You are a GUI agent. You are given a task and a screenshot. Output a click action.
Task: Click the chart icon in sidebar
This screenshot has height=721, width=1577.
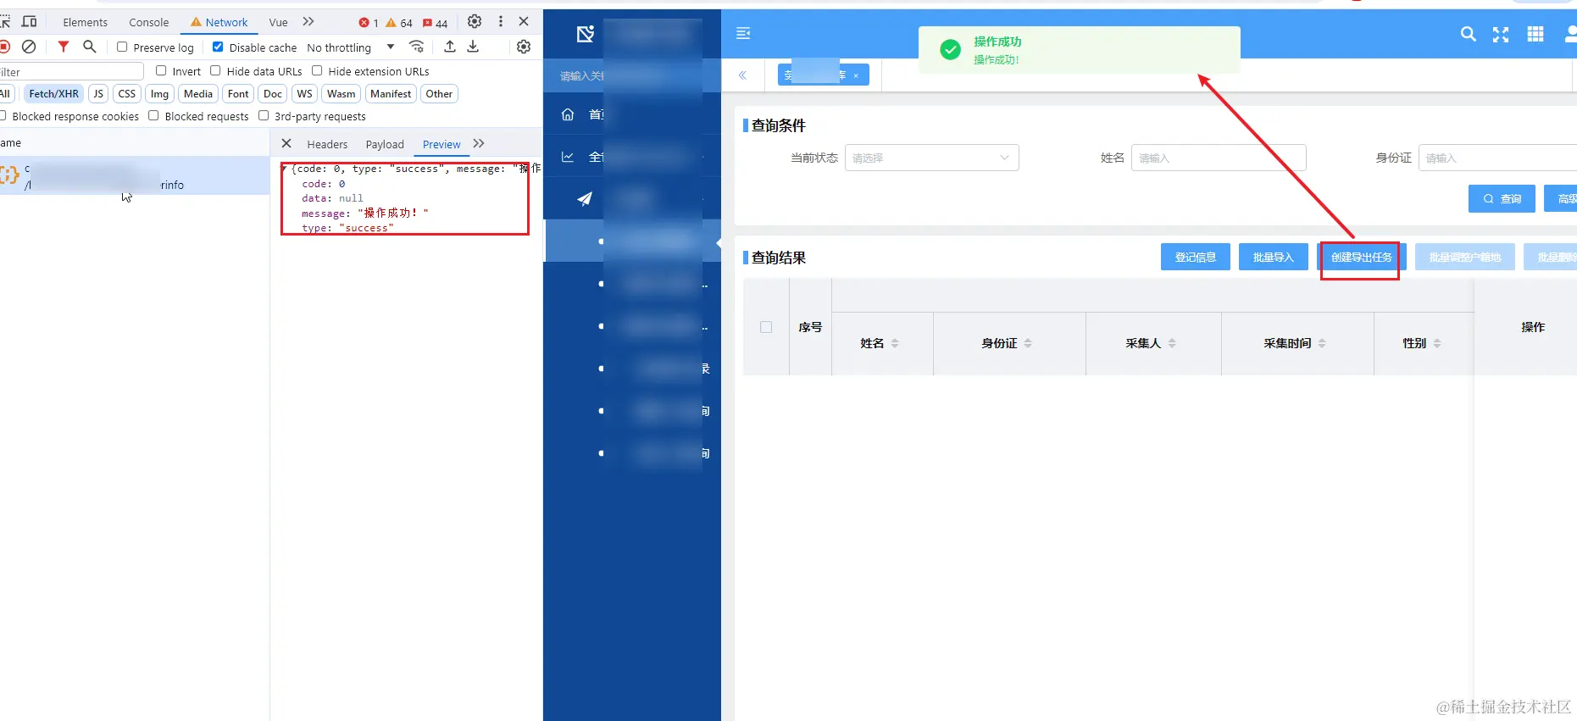(568, 157)
